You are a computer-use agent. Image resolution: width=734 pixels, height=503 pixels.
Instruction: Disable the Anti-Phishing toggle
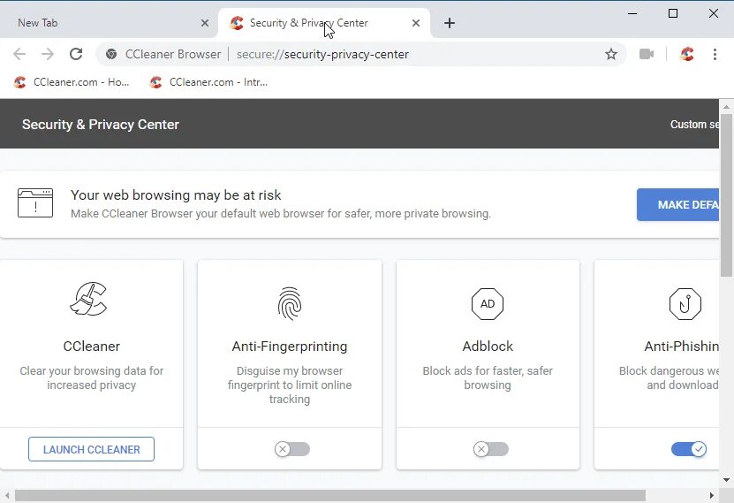click(689, 449)
